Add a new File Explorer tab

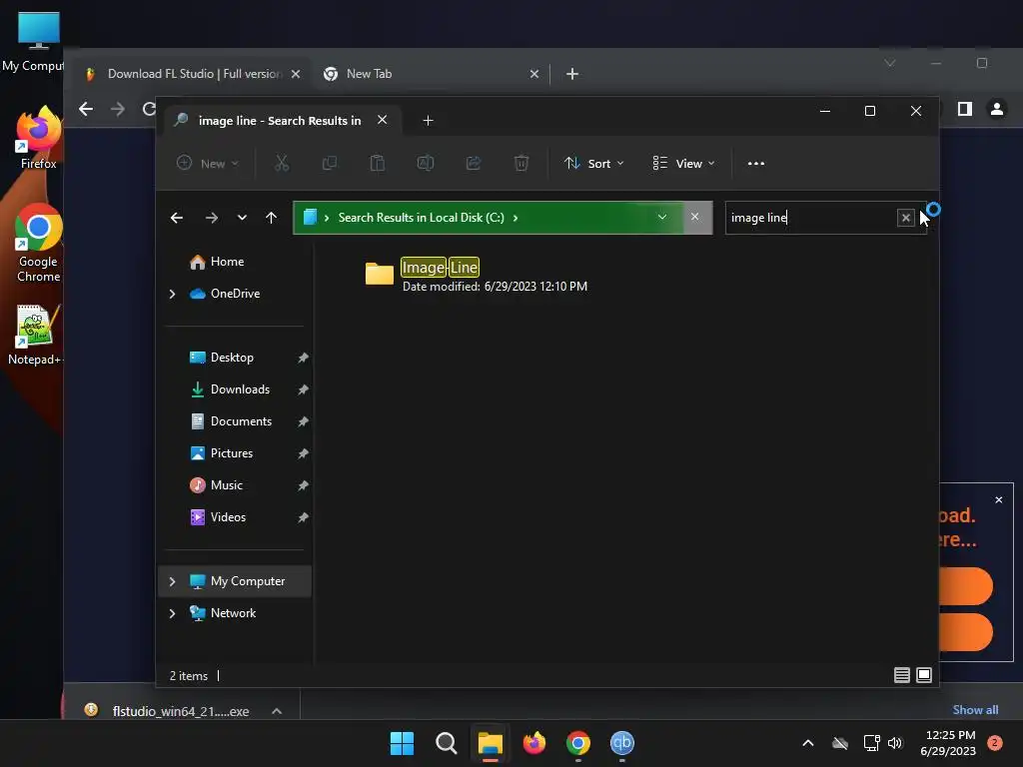click(x=428, y=121)
